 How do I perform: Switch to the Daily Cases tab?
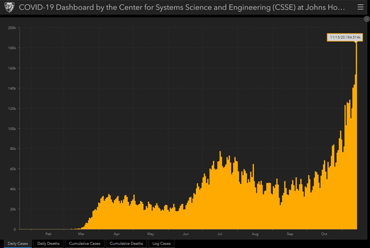click(17, 244)
